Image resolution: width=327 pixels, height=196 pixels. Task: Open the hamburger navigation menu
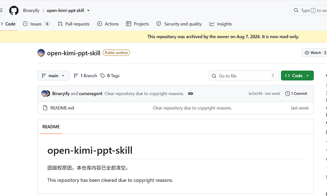pyautogui.click(x=2, y=10)
